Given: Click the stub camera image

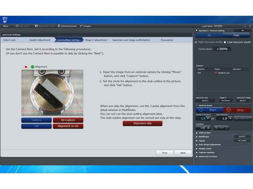Looking at the screenshot, I should 52,93.
